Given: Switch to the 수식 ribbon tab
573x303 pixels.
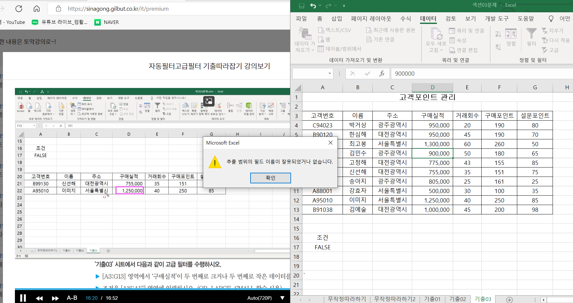Looking at the screenshot, I should (405, 19).
